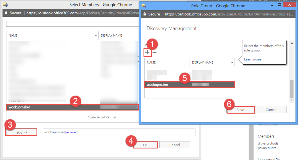This screenshot has width=298, height=160.
Task: Remove wookupmaker via the [remove] link
Action: (x=71, y=132)
